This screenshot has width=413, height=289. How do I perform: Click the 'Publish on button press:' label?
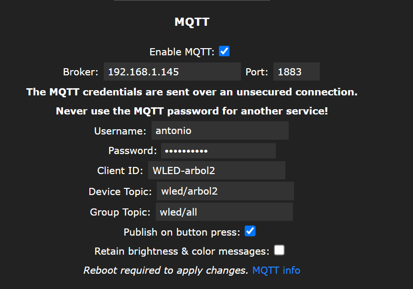point(182,232)
